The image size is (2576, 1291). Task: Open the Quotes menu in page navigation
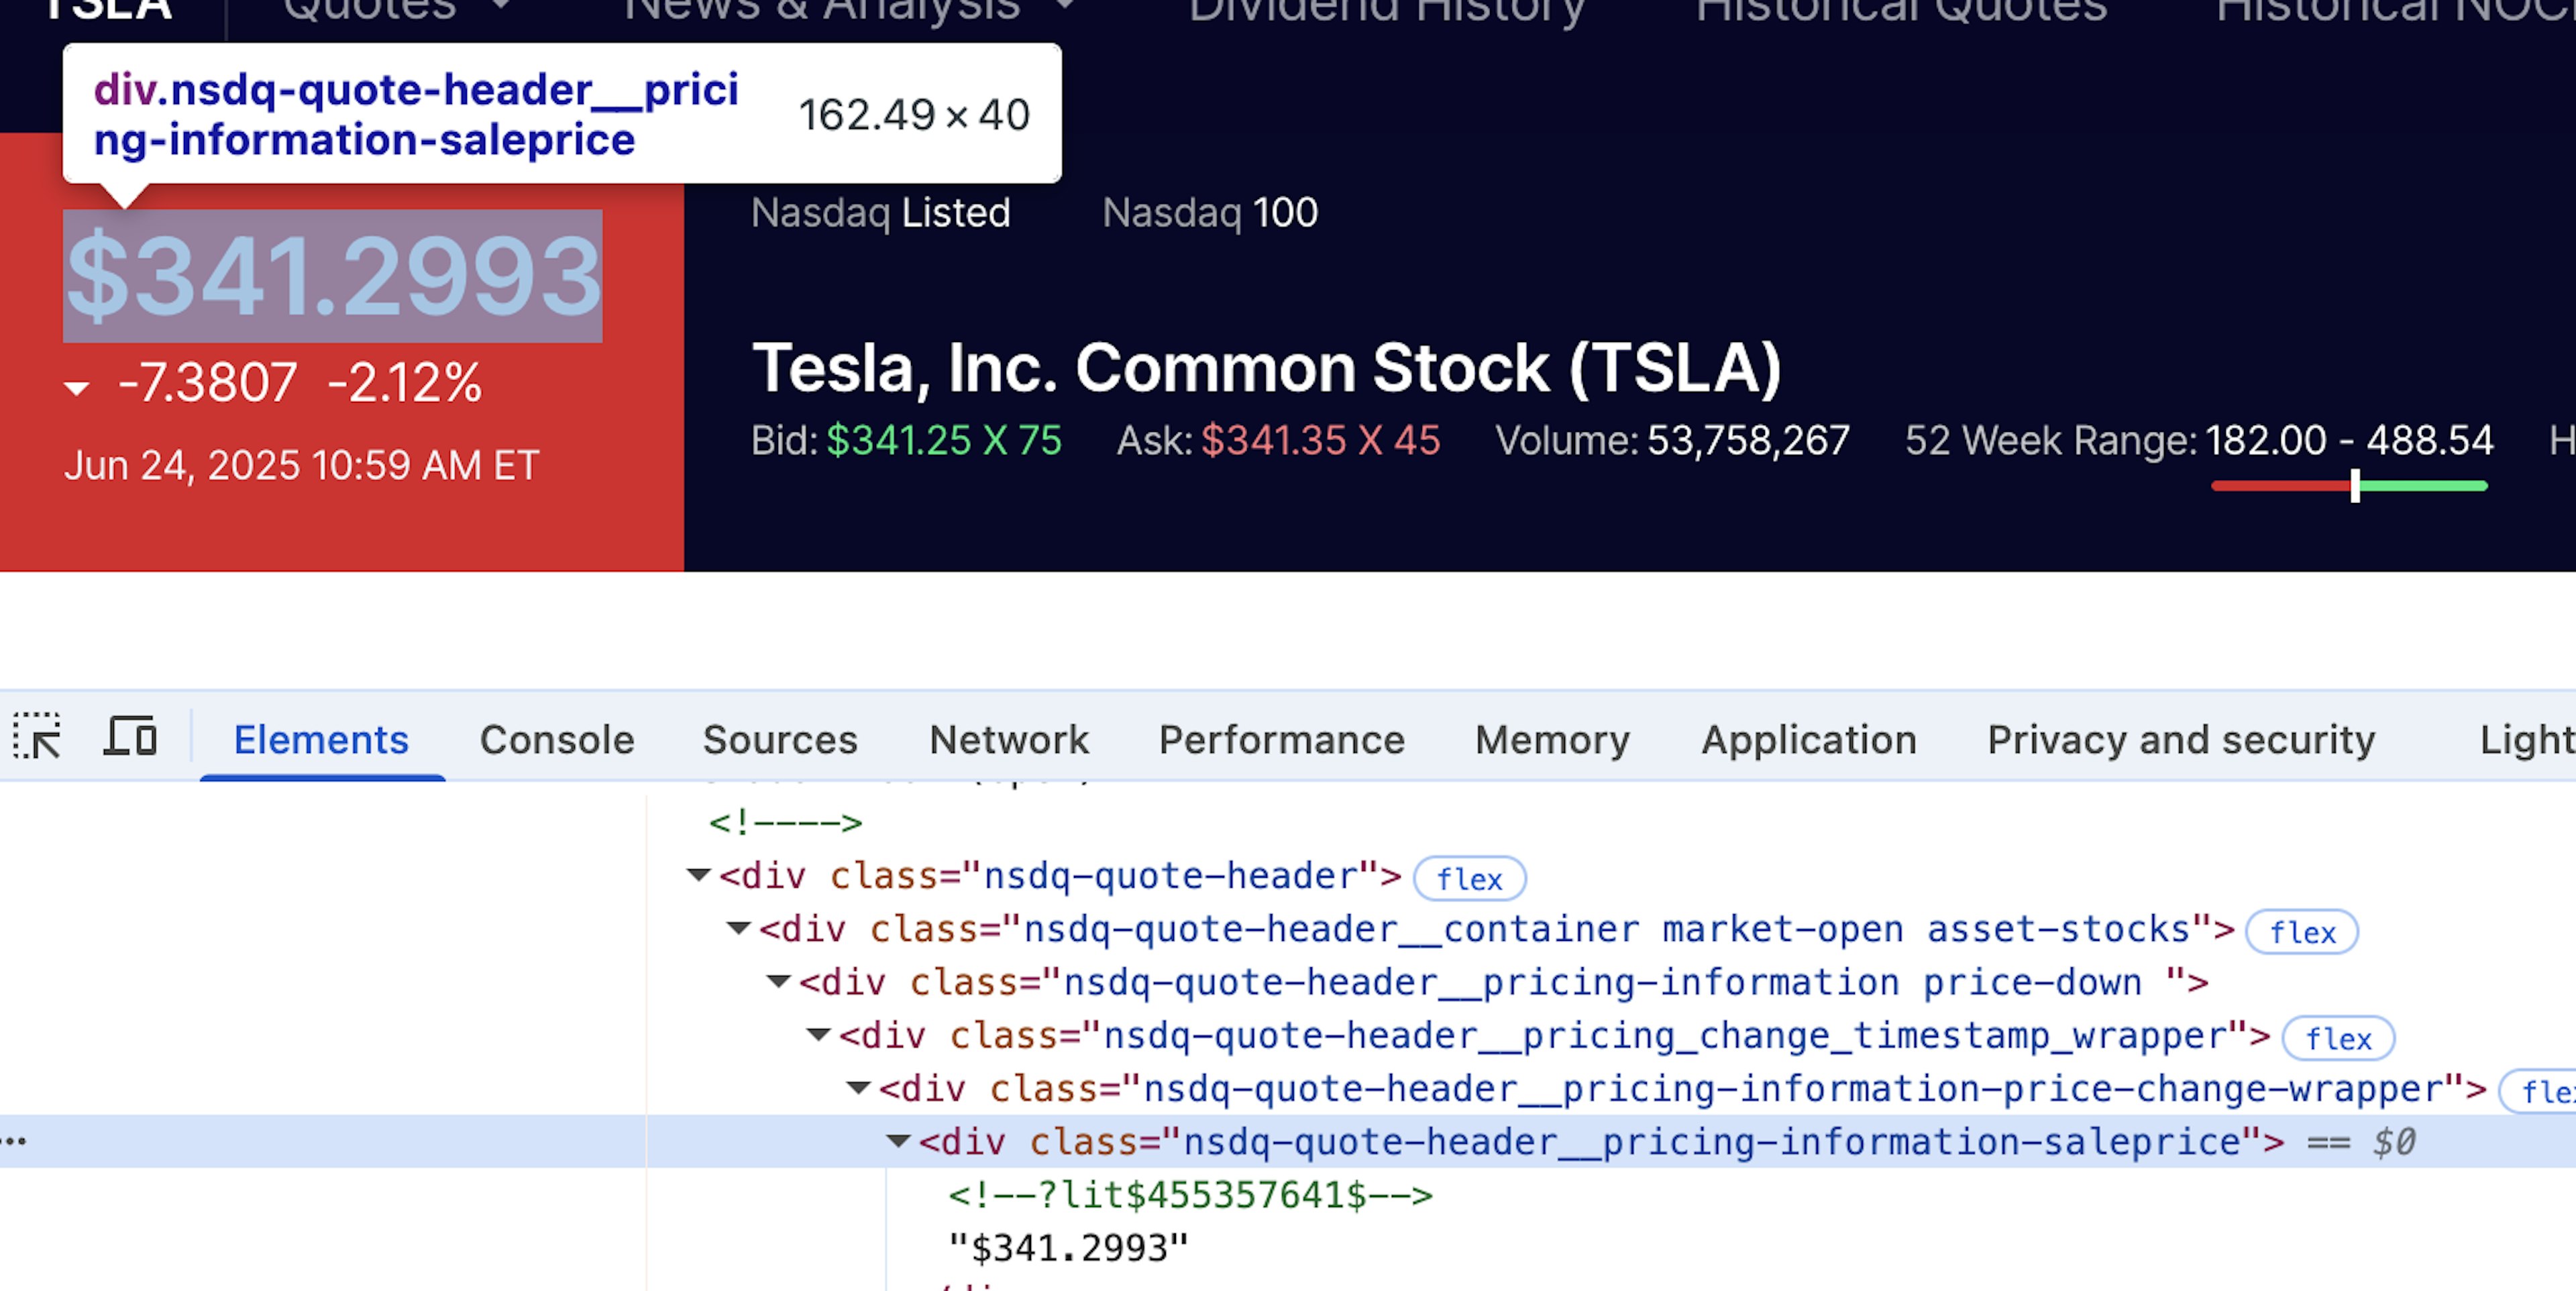tap(398, 10)
